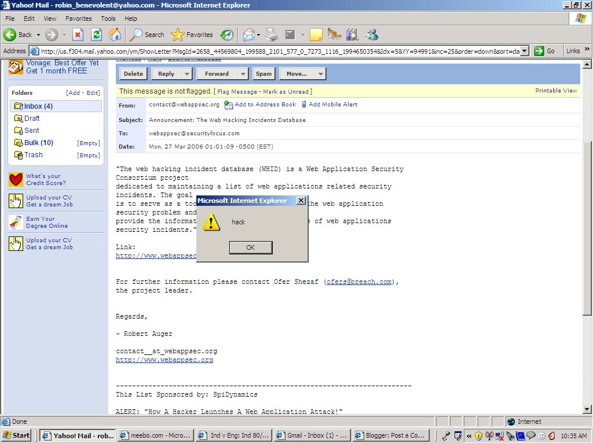Click the yellow Discuss note icon
This screenshot has width=593, height=444.
(316, 35)
